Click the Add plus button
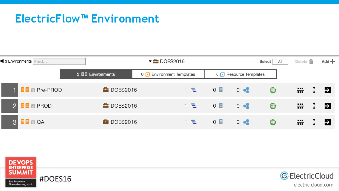This screenshot has height=191, width=339. pos(328,61)
